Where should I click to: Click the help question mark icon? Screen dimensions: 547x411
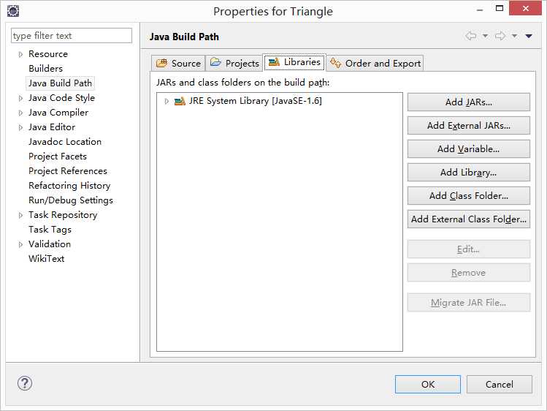coord(25,383)
